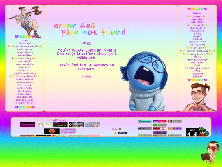
Task: Open the recipe box
Action: 25,70
